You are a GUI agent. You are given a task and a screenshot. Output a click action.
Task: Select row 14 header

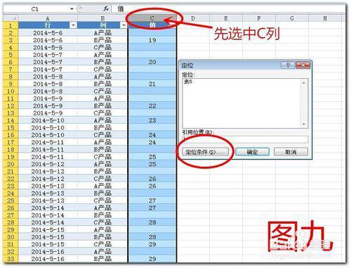point(11,120)
